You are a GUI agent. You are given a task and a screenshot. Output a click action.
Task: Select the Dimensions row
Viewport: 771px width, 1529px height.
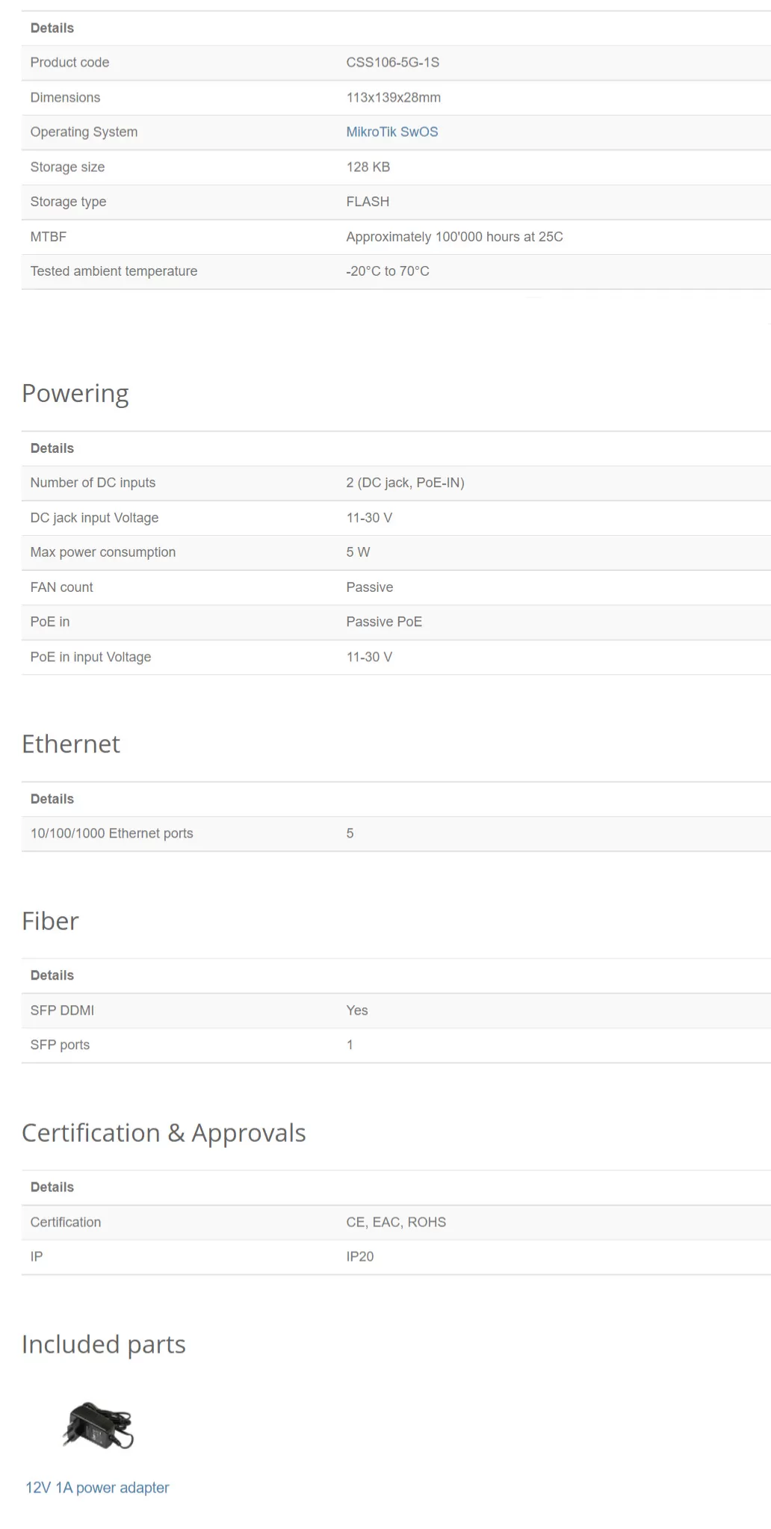[396, 97]
